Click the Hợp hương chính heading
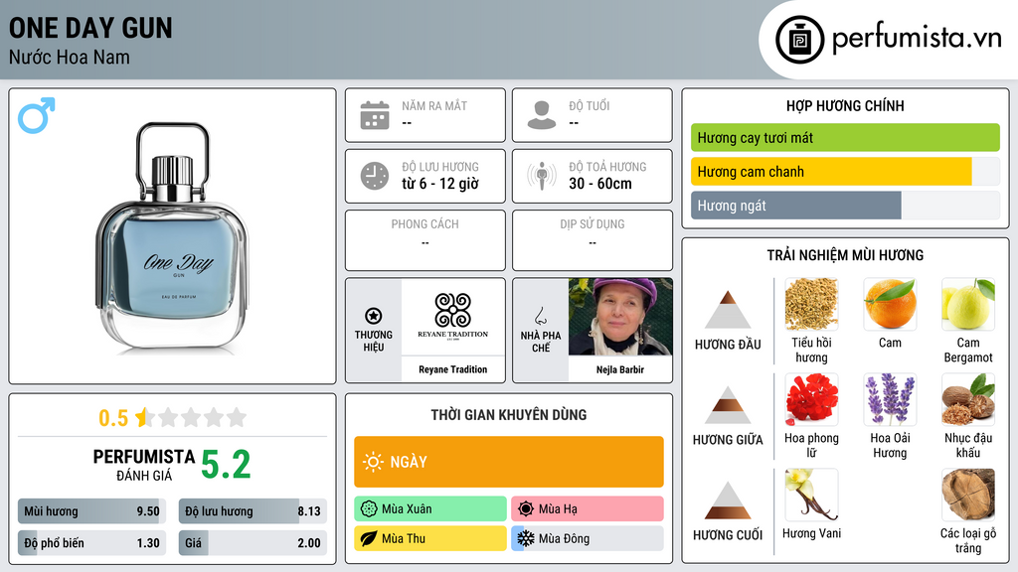The image size is (1018, 572). click(845, 105)
